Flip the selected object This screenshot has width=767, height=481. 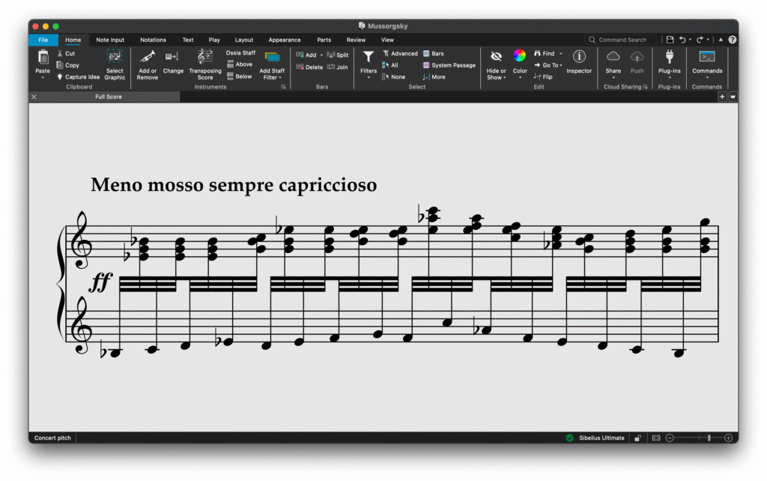[543, 77]
